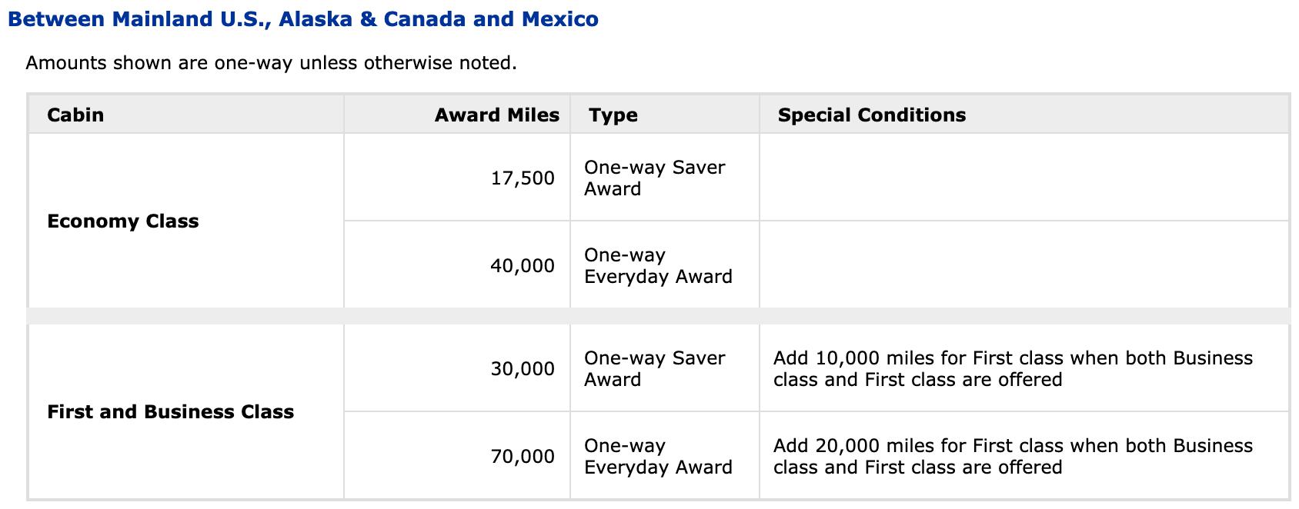Click First and Business One-way Everyday Award type
Screen dimensions: 1299x509
tap(658, 457)
